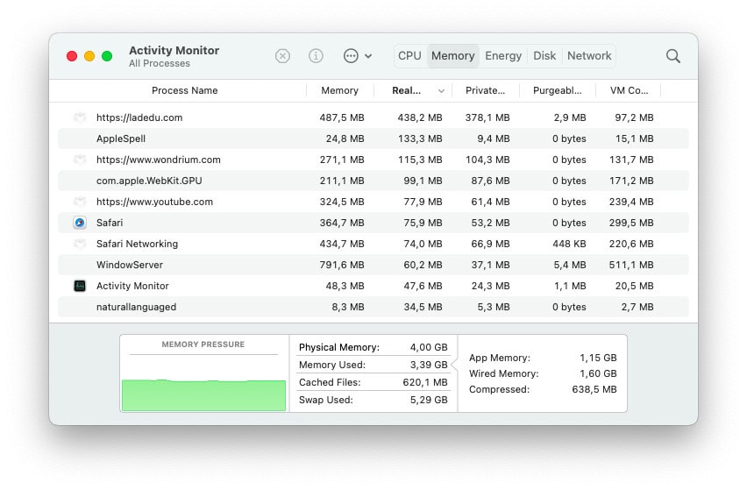
Task: Click the green full-screen window button
Action: tap(107, 56)
